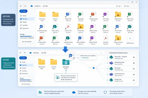Open the Research Notes OneNote shortcut

pos(93,40)
